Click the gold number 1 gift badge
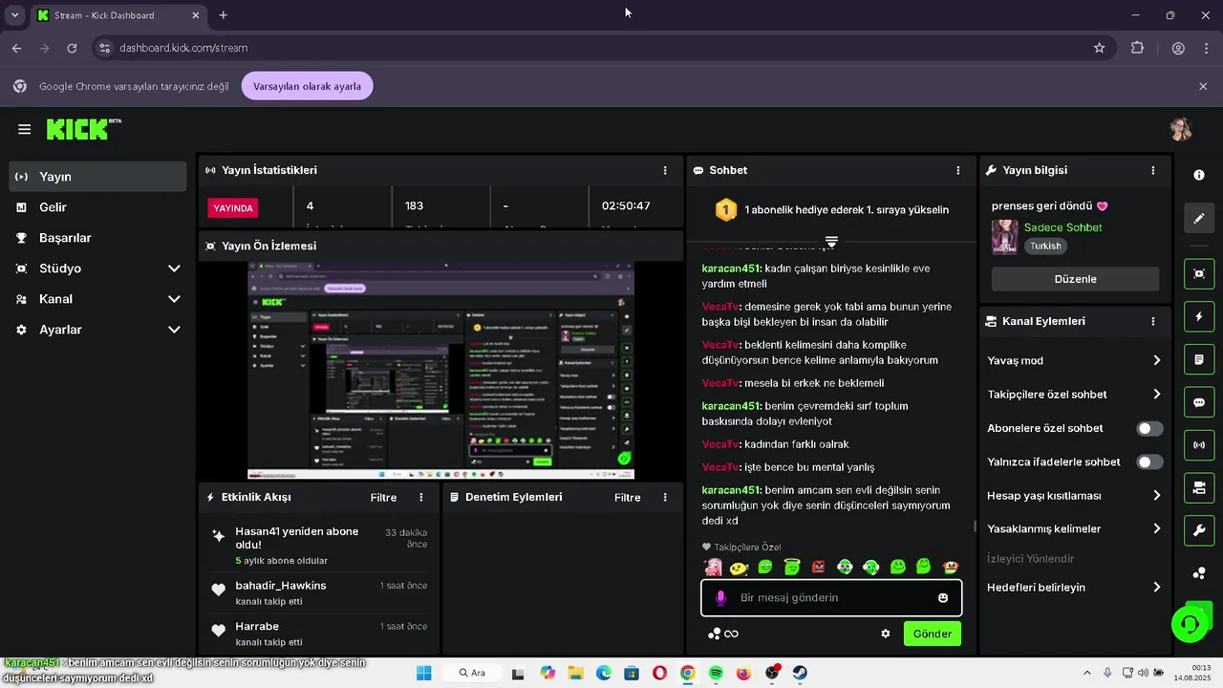 [x=726, y=210]
